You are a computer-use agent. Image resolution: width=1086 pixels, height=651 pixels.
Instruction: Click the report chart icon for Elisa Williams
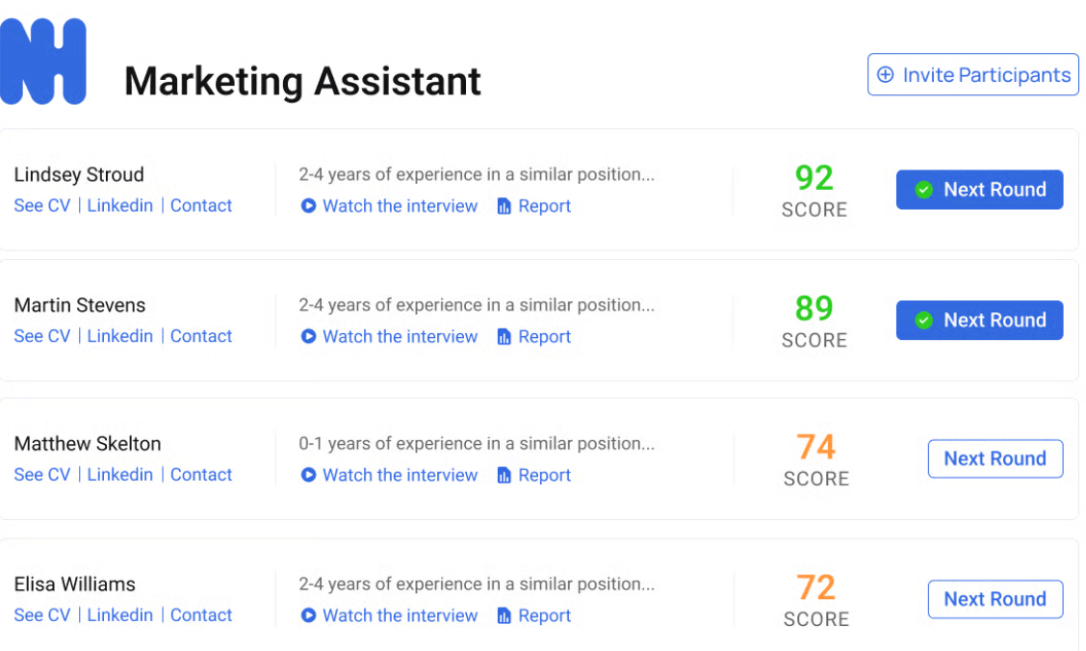click(504, 616)
